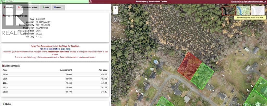Switch language via Français link

tap(235, 1)
